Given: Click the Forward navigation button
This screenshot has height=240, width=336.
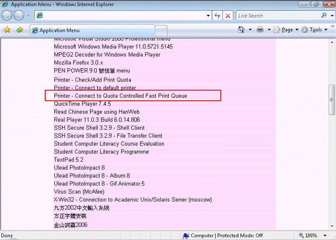Looking at the screenshot, I should click(19, 16).
